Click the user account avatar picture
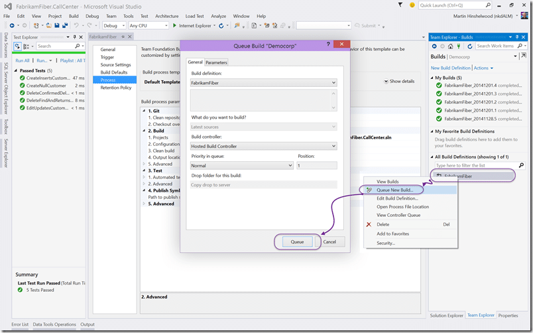533x333 pixels. point(524,16)
